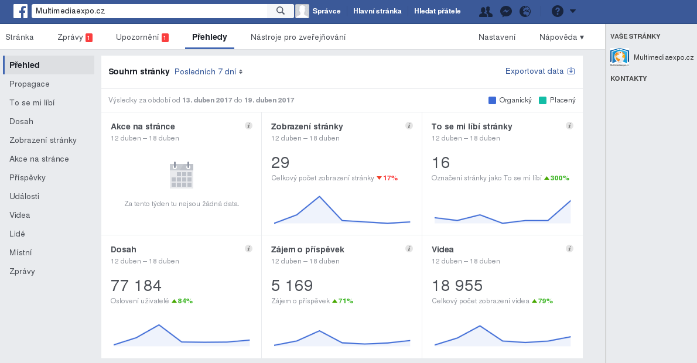This screenshot has width=697, height=363.
Task: Toggle the Placený legend square
Action: 542,100
